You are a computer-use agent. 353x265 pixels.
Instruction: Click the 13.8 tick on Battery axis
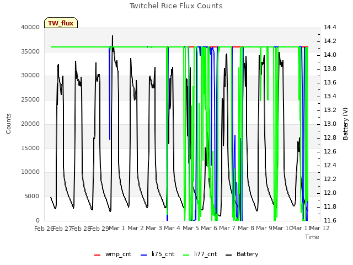point(330,69)
